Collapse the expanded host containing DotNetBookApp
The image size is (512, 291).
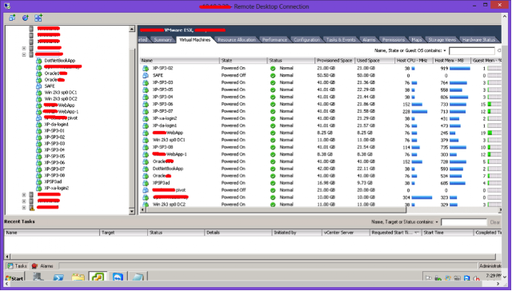point(24,54)
